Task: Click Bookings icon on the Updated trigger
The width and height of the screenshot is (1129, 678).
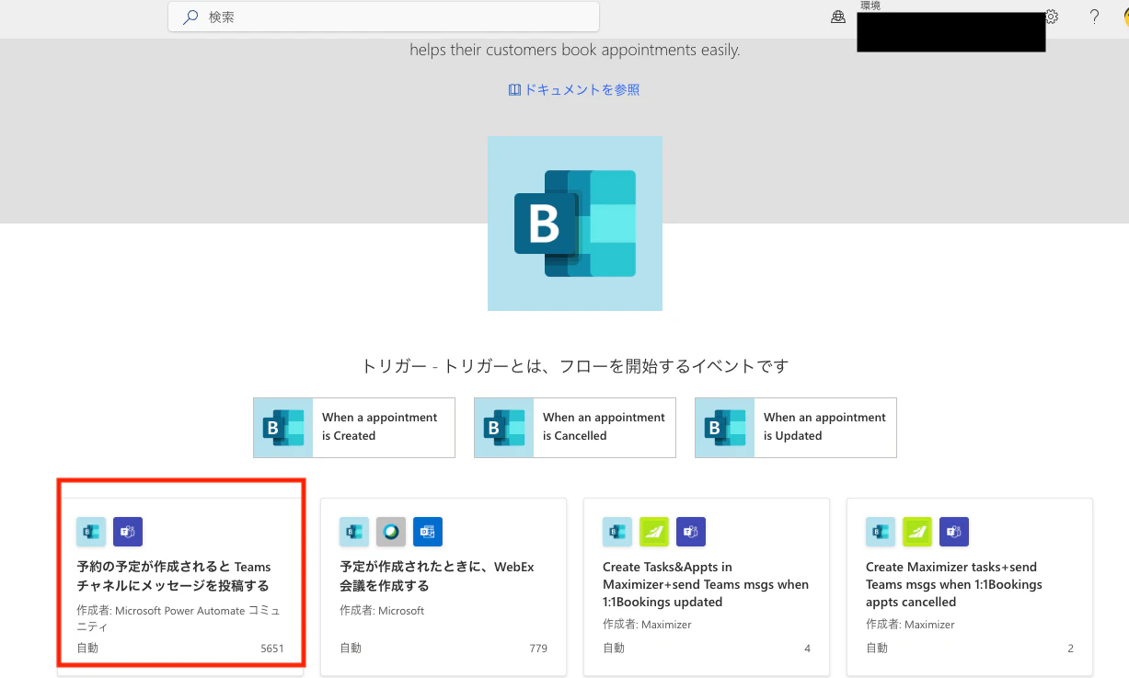Action: click(725, 428)
